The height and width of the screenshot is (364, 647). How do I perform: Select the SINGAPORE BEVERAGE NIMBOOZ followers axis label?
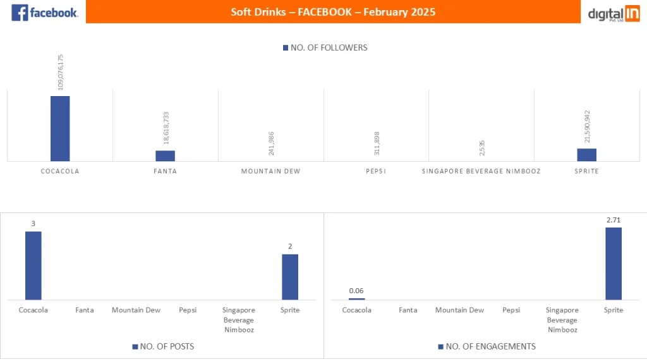[x=481, y=171]
